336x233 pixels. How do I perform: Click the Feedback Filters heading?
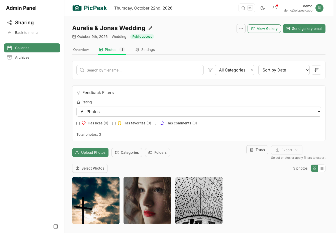pyautogui.click(x=98, y=93)
